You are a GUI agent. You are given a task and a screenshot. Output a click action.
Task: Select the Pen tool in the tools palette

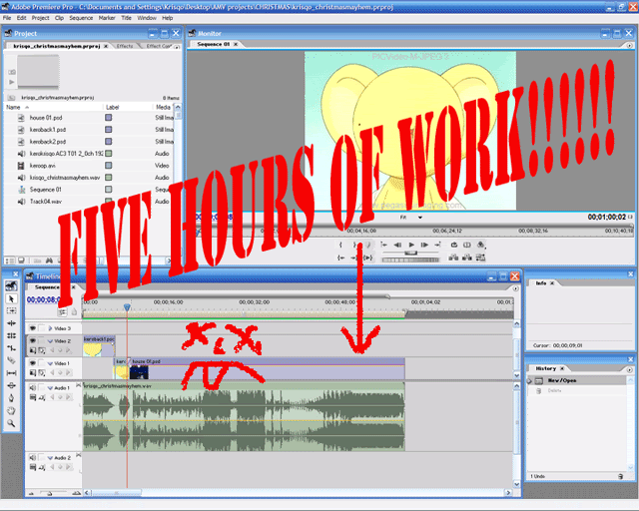tap(11, 397)
